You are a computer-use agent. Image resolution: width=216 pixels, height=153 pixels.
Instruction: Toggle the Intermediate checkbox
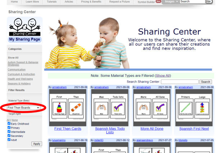(x=9, y=131)
